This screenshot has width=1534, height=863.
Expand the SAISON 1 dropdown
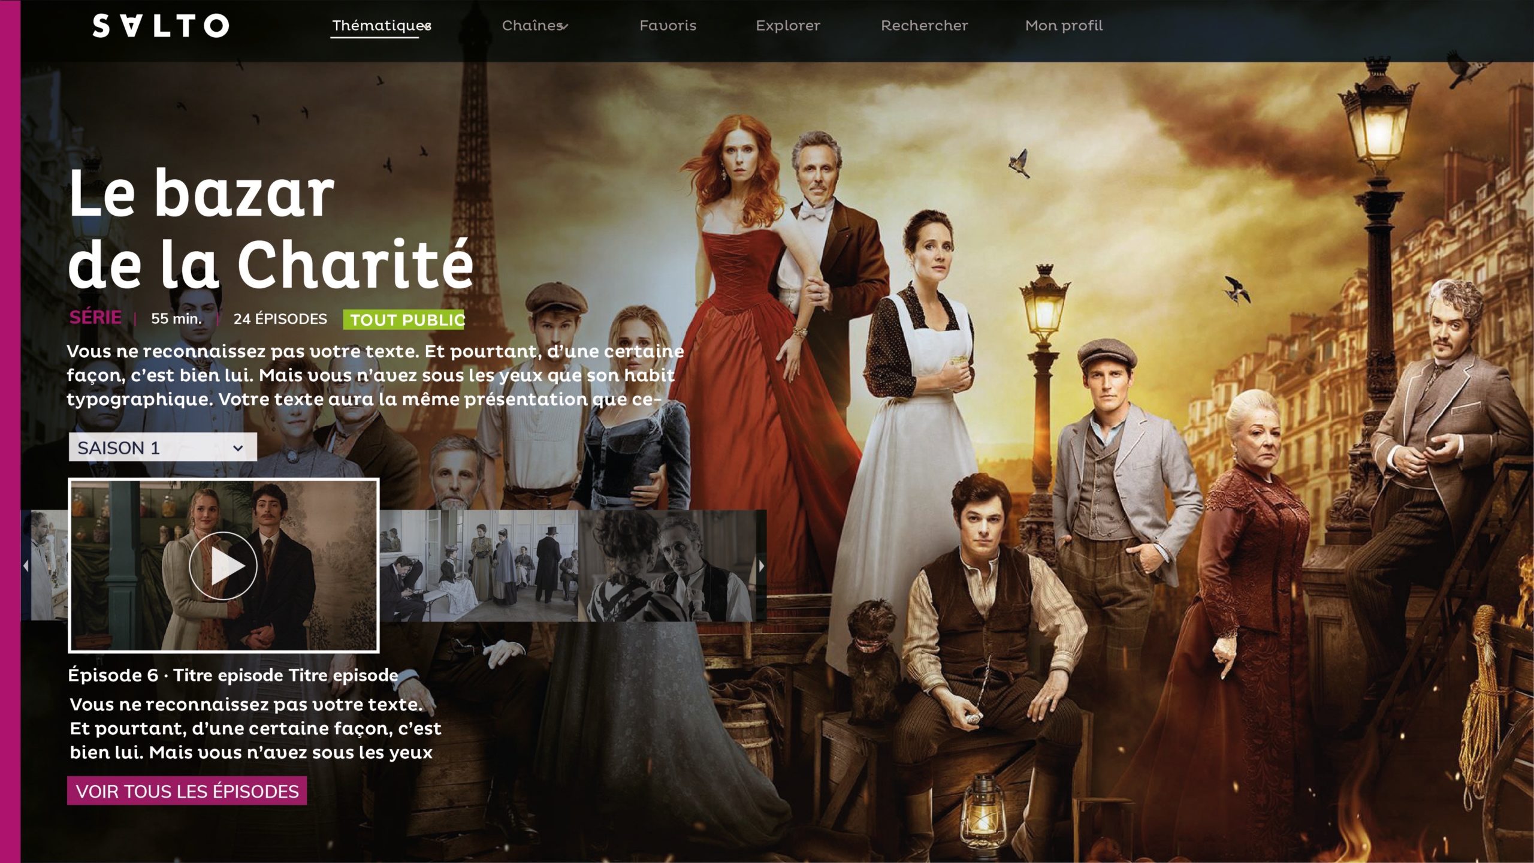[163, 447]
